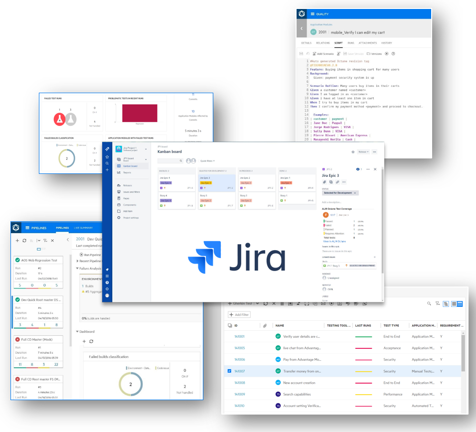Open test 141001 link

240,336
